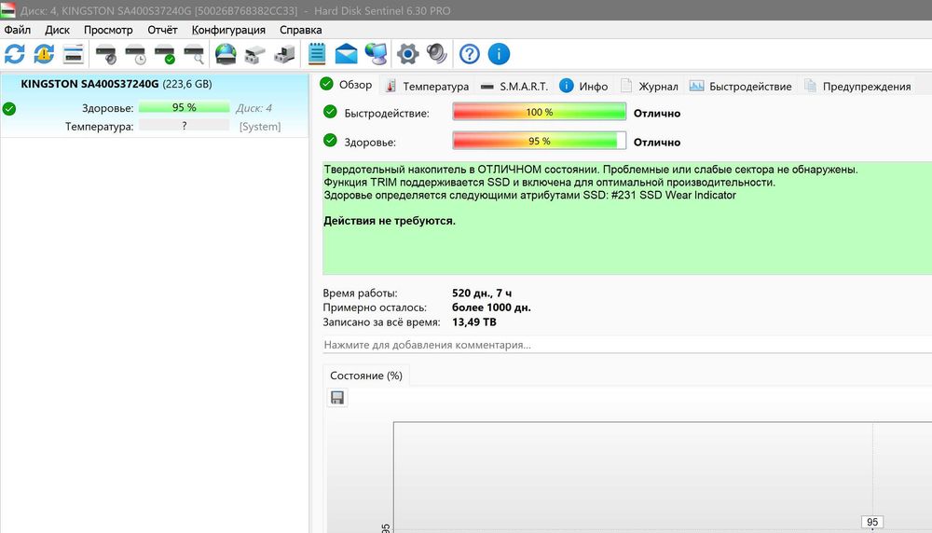
Task: Click the blue envelope e-mail icon
Action: click(x=346, y=54)
